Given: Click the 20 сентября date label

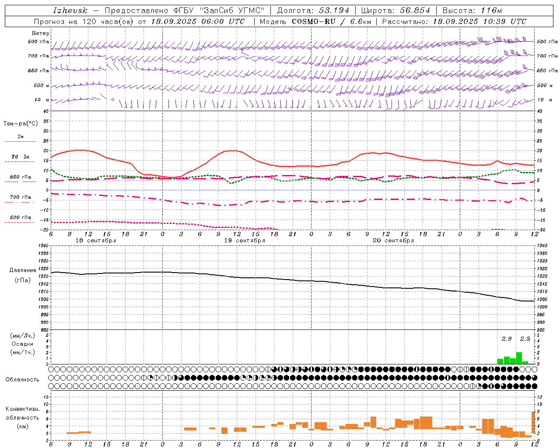Looking at the screenshot, I should click(x=393, y=241).
